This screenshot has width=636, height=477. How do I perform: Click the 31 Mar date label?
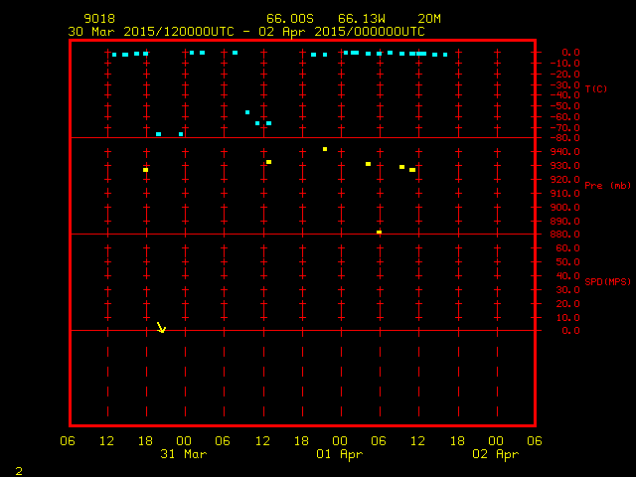pos(184,454)
